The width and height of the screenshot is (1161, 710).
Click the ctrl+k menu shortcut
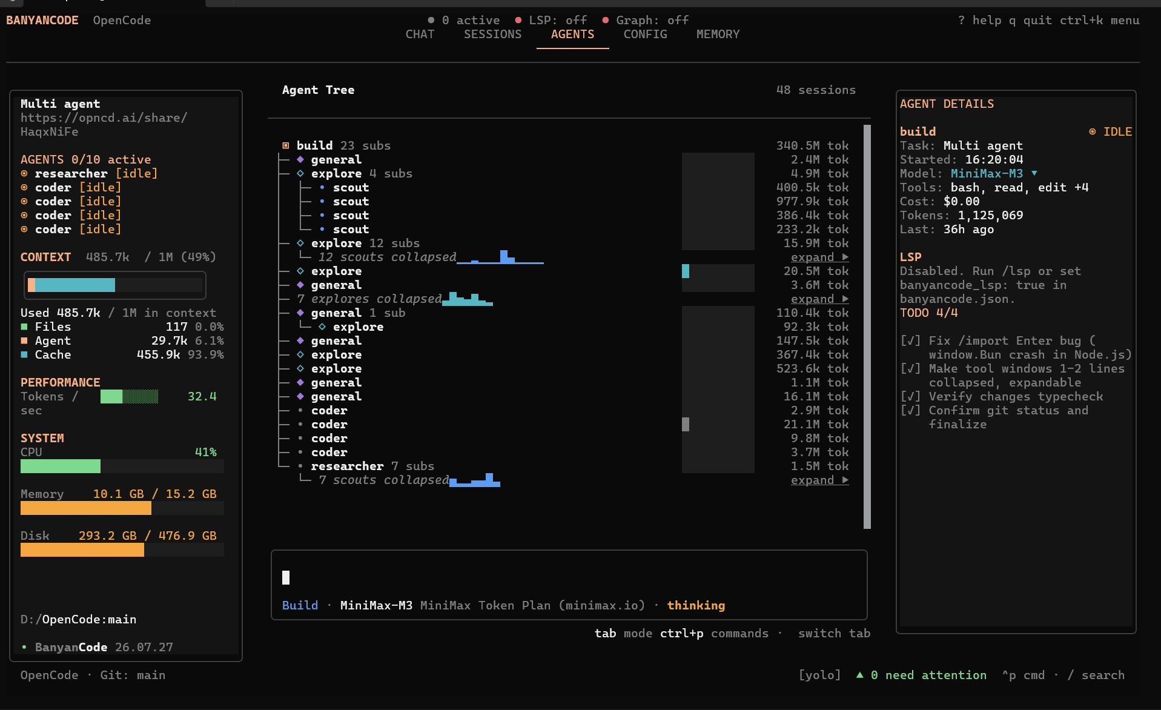pos(1099,20)
